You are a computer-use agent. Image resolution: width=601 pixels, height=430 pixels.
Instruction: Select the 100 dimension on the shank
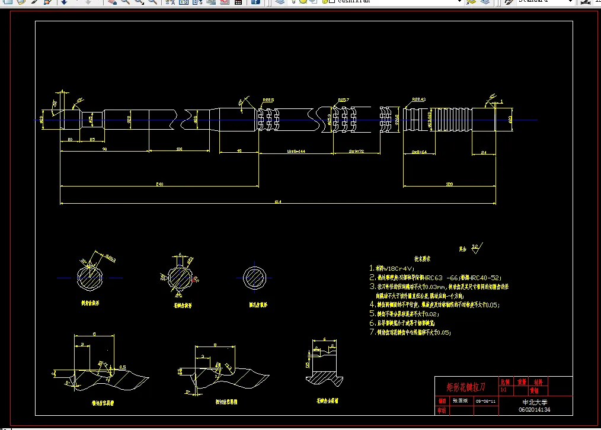click(x=179, y=149)
